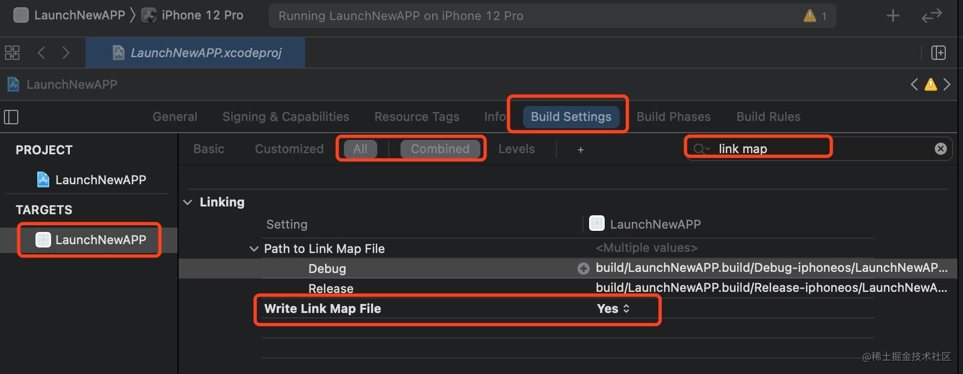Go forward with the right navigation arrow
The image size is (963, 374).
tap(66, 53)
